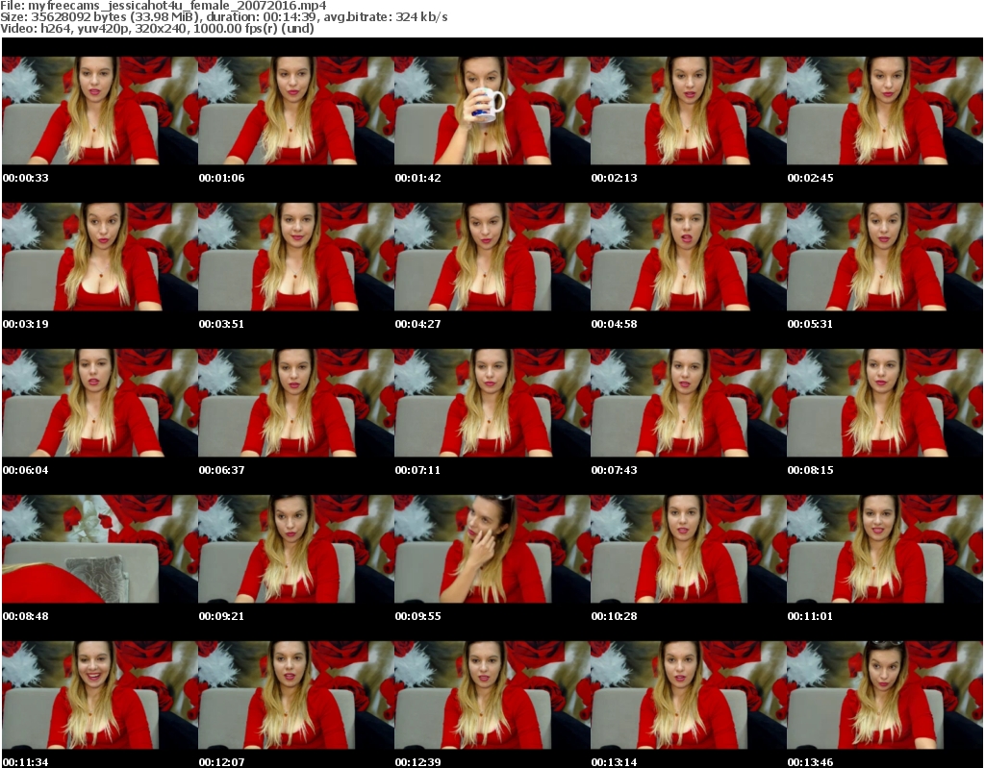
Task: Select the thumbnail timestamped 00:06:04
Action: (100, 403)
